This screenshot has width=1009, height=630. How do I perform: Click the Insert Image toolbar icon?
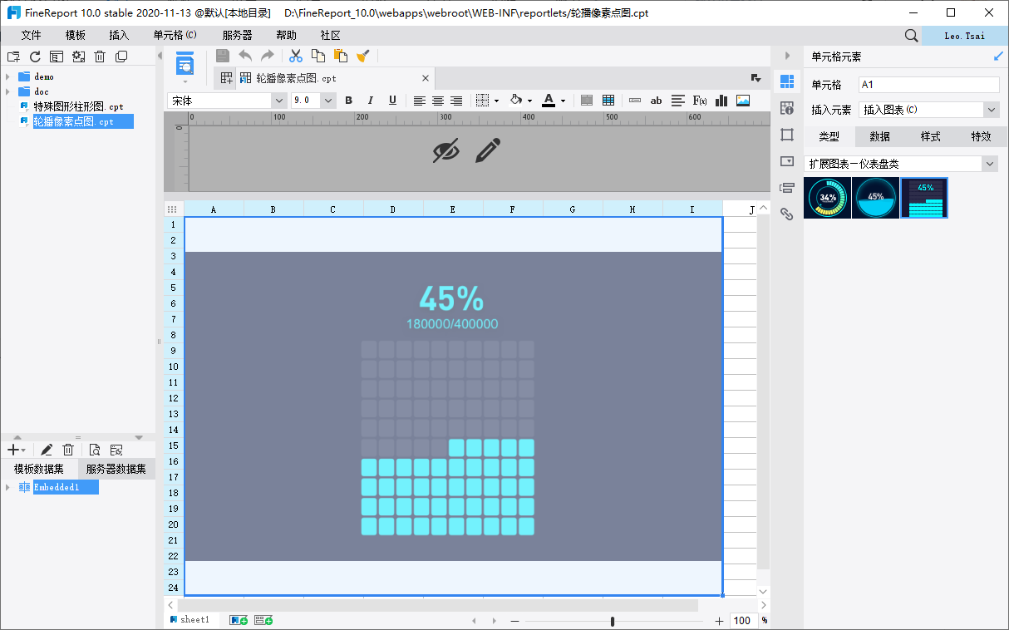pos(743,101)
